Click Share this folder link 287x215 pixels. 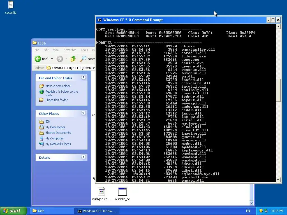tap(56, 100)
